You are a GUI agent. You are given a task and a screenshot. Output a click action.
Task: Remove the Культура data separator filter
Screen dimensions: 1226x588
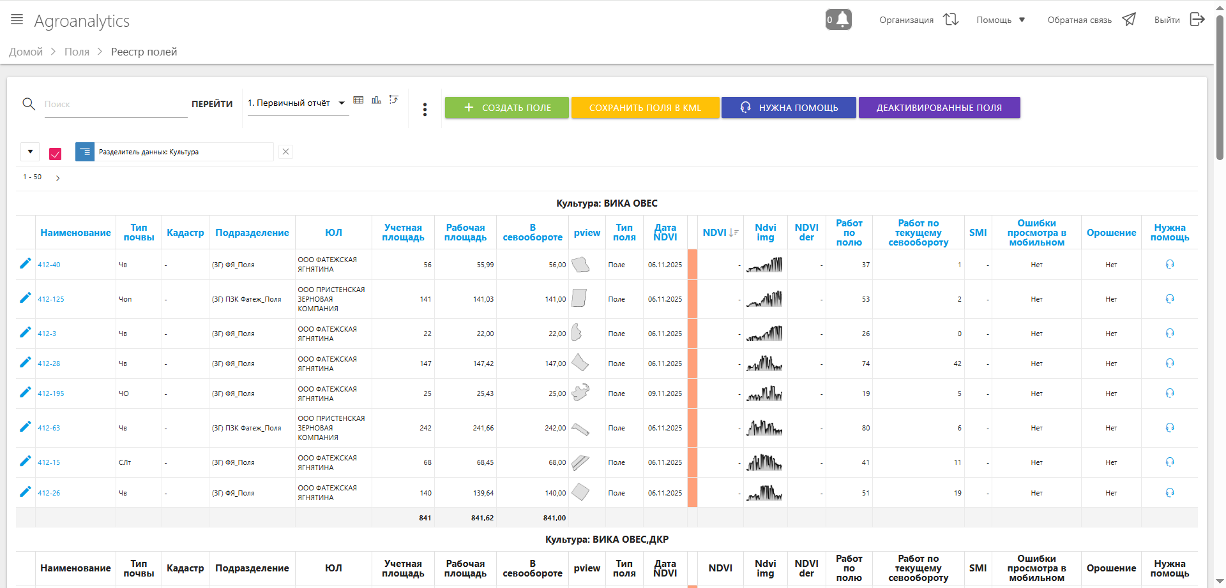click(285, 152)
